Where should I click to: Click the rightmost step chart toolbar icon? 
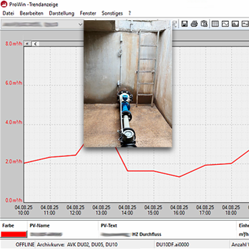[245, 24]
